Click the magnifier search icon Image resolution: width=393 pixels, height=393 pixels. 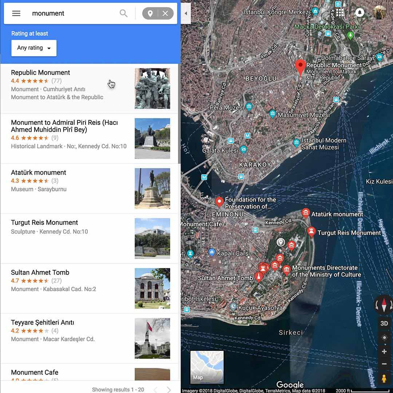click(124, 13)
